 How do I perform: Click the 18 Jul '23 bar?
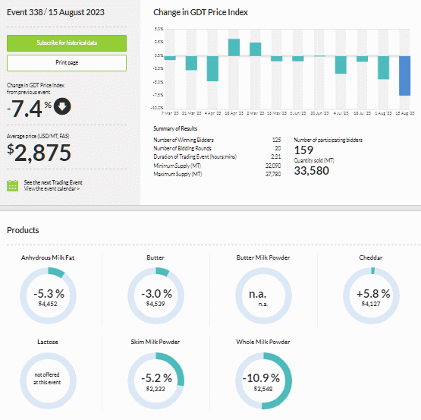(362, 59)
